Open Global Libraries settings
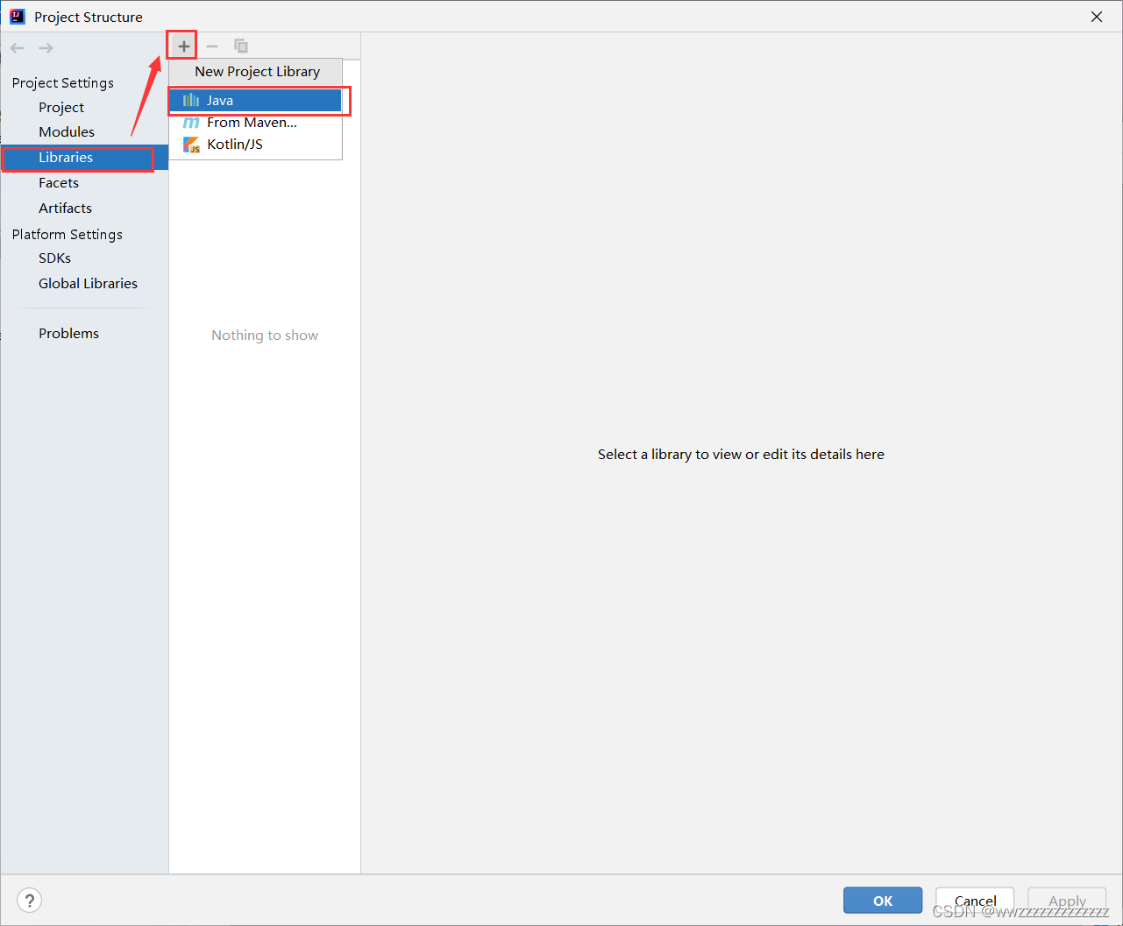 [88, 283]
